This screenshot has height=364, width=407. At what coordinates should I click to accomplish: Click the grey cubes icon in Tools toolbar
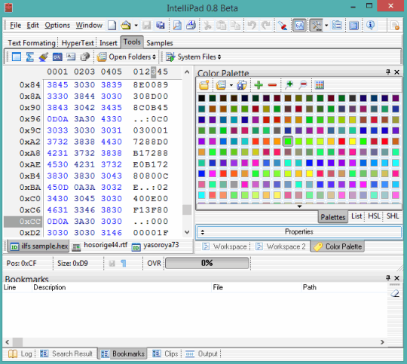point(84,57)
